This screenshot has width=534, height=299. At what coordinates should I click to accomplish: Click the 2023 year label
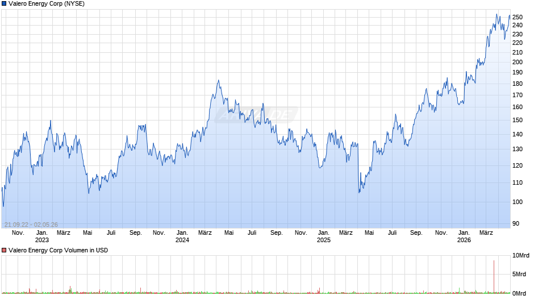point(42,240)
